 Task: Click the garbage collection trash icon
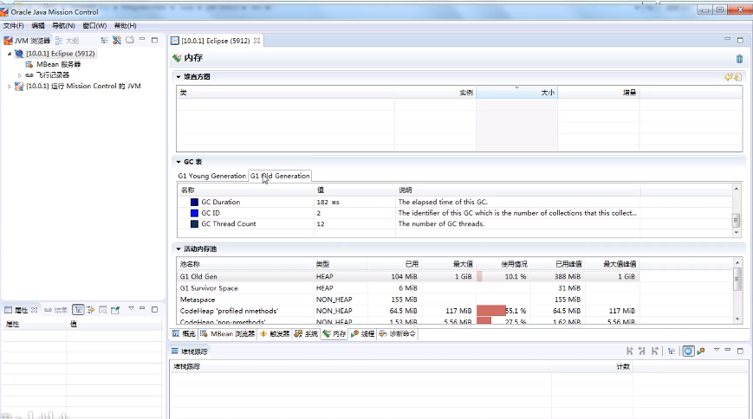[x=739, y=59]
